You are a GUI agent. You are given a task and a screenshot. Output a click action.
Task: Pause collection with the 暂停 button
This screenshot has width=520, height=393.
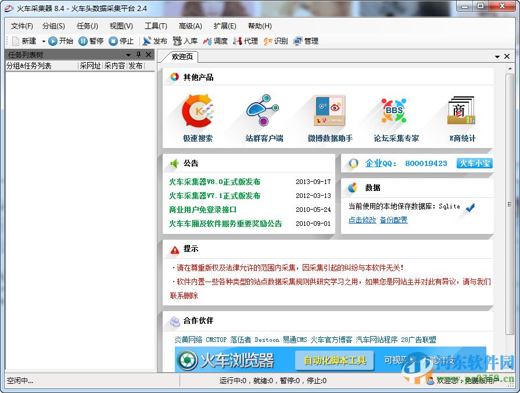coord(91,41)
